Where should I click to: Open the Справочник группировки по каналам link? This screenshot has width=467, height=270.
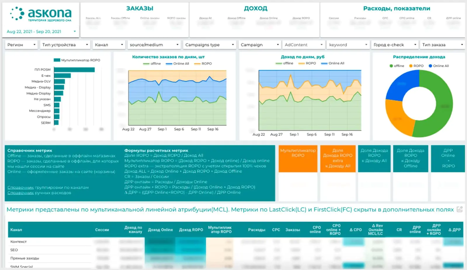coord(48,187)
